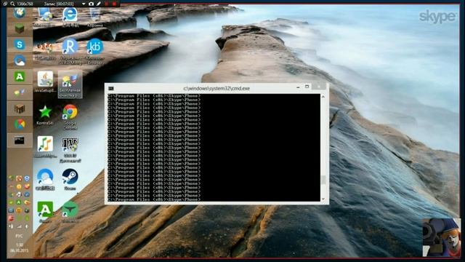Open the recorder dropdown arrow
The height and width of the screenshot is (262, 465).
pos(84,4)
